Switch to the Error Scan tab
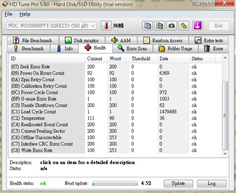 (x=133, y=49)
